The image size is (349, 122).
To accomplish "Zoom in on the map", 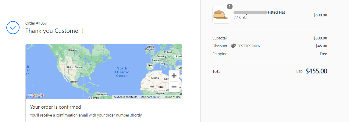I will (174, 76).
